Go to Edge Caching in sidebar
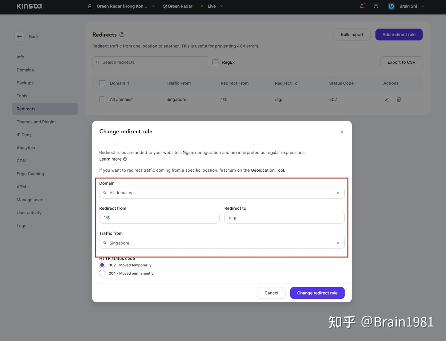This screenshot has height=341, width=446. pyautogui.click(x=30, y=174)
